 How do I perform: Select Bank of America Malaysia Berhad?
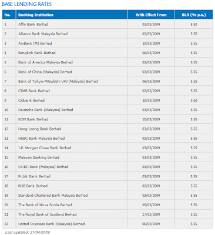pos(45,62)
